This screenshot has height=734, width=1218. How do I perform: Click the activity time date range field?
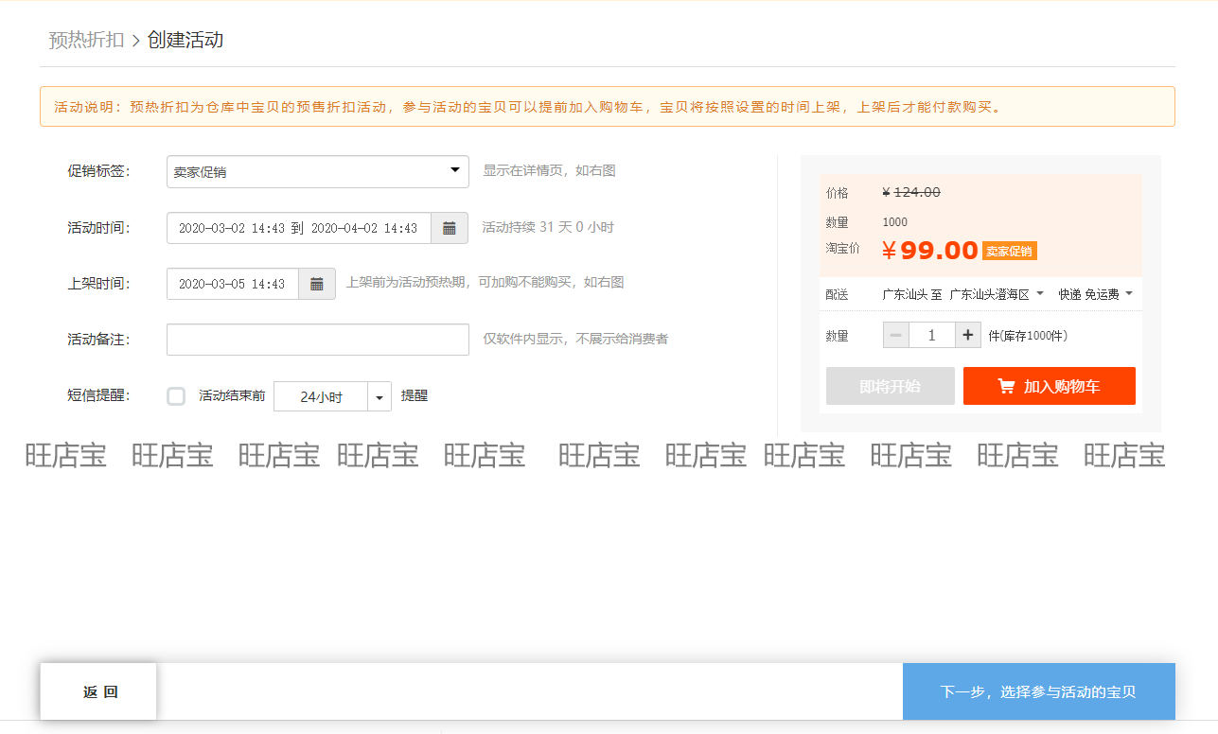(299, 228)
